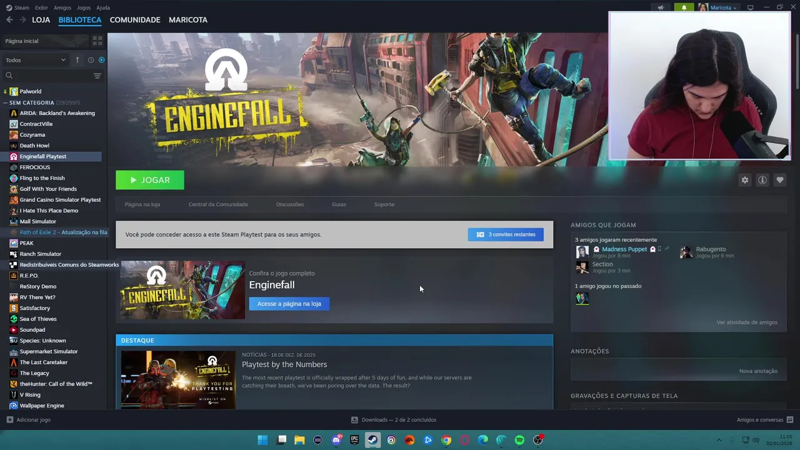Open the Ajuda menu
This screenshot has height=450, width=800.
(x=103, y=7)
